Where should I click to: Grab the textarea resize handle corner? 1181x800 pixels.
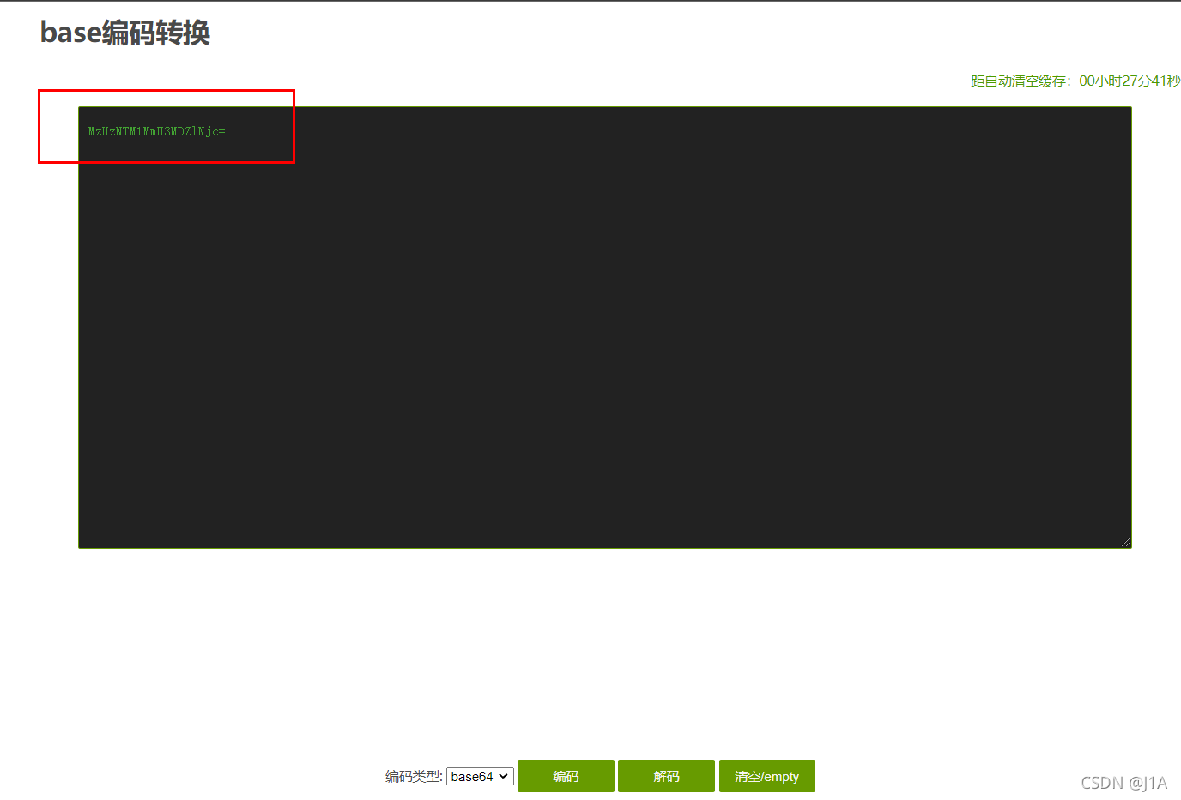coord(1125,542)
